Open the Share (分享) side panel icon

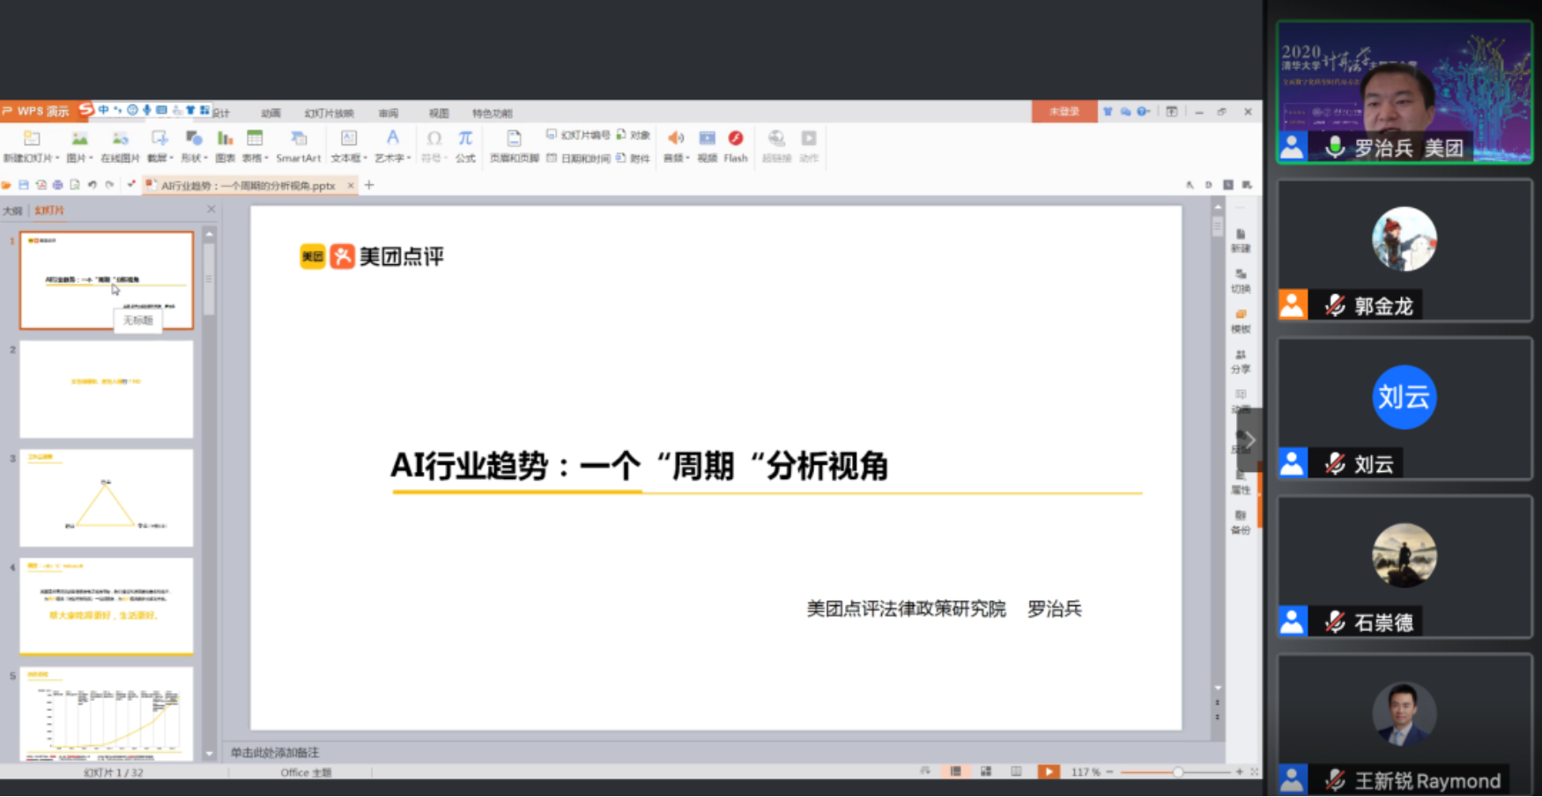pyautogui.click(x=1241, y=362)
